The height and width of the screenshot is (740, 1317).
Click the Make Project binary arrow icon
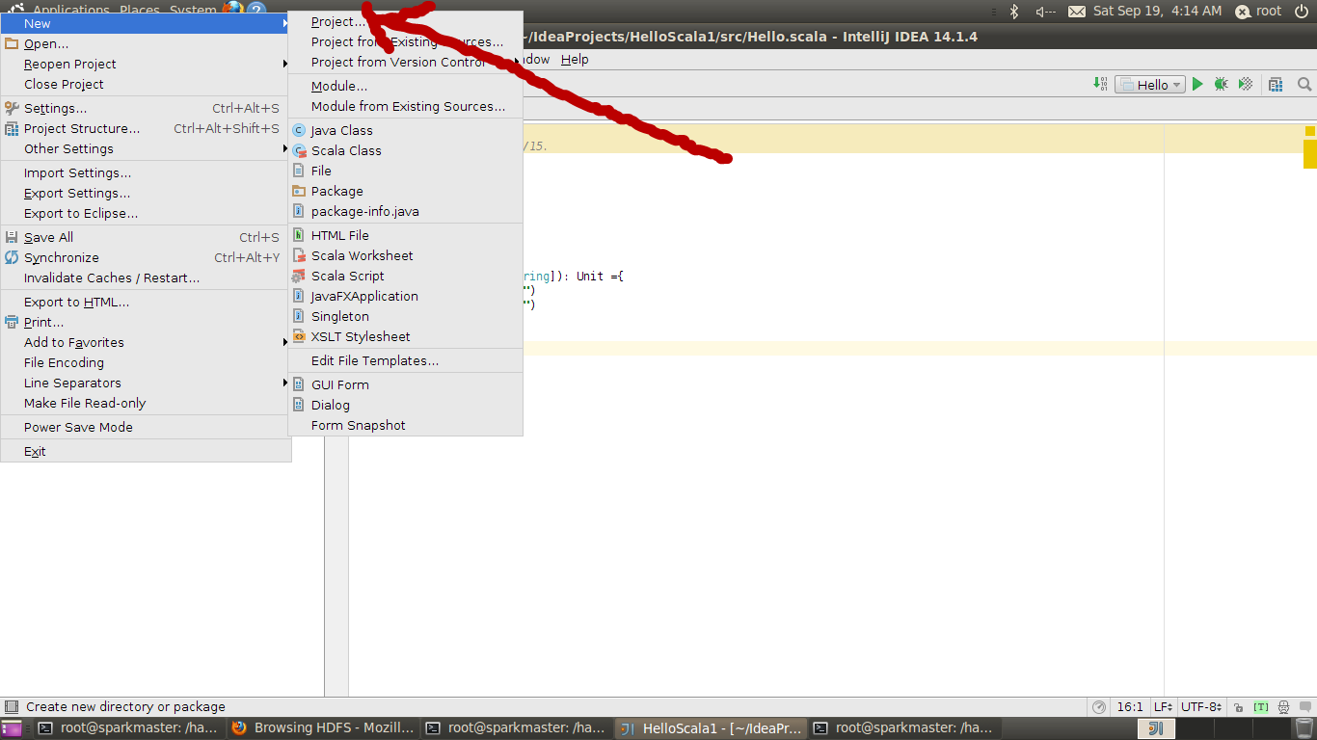1100,85
